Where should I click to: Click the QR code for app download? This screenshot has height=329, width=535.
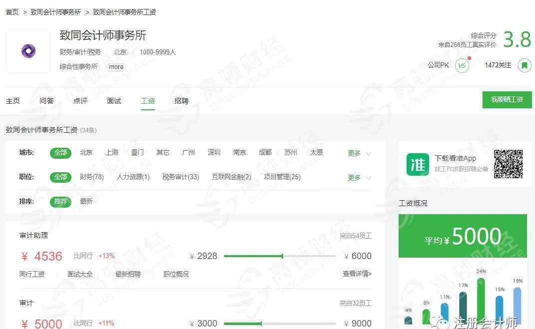[x=509, y=164]
